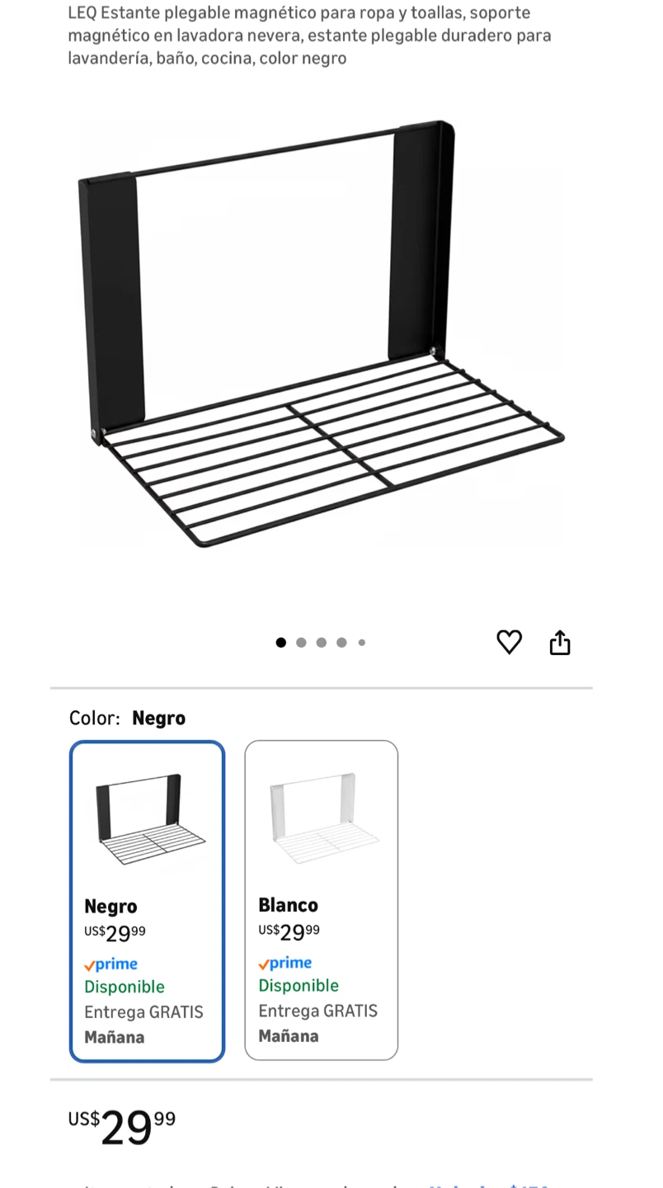The image size is (663, 1188).
Task: Select the Negro color option card
Action: point(147,901)
